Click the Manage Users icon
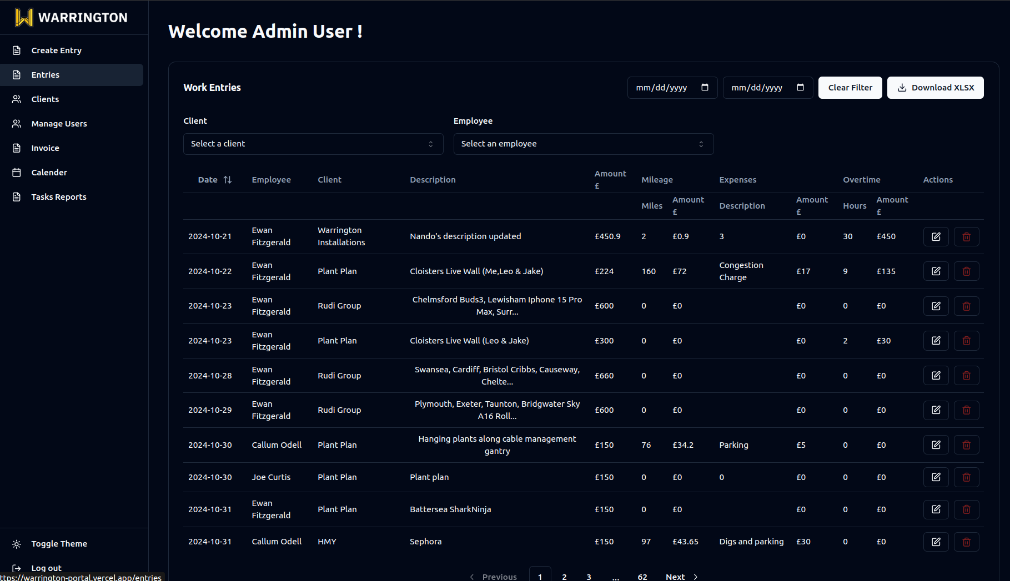 click(16, 123)
